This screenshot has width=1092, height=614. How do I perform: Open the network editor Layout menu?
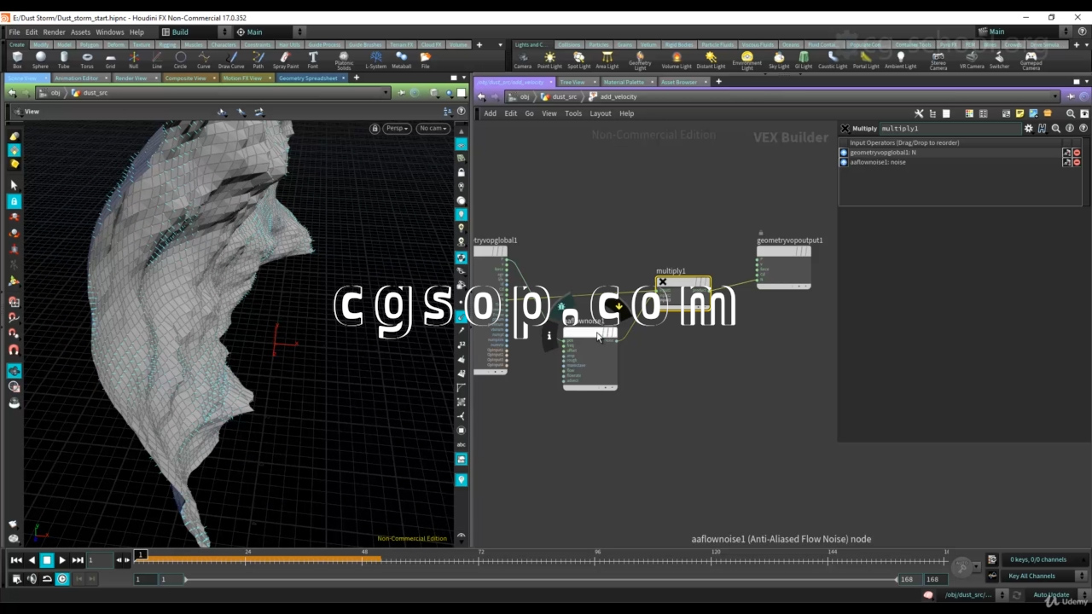point(601,113)
